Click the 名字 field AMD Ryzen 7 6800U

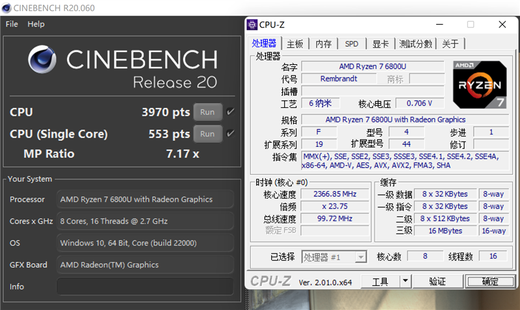pos(372,66)
